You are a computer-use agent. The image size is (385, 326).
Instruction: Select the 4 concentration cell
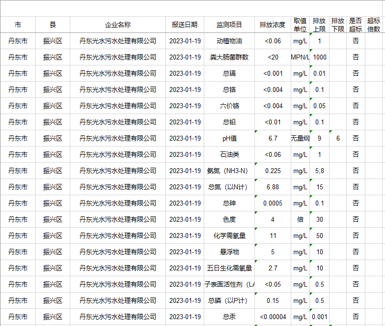pyautogui.click(x=273, y=219)
